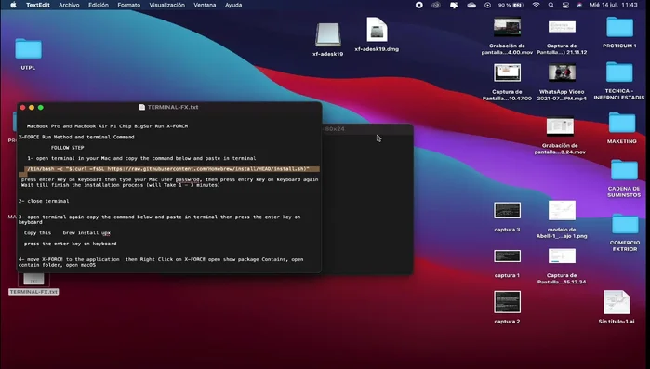Image resolution: width=650 pixels, height=369 pixels.
Task: Click the Terminal window title bar showing 80x24
Action: pyautogui.click(x=367, y=129)
